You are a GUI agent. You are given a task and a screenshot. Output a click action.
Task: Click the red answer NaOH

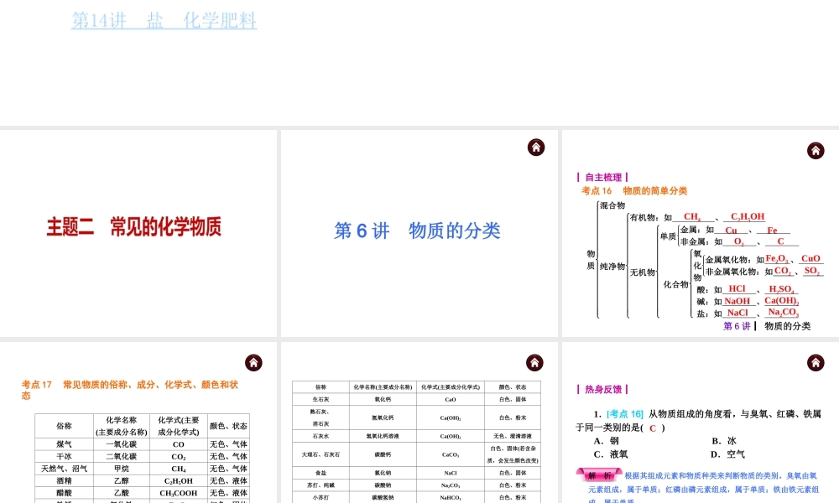737,301
